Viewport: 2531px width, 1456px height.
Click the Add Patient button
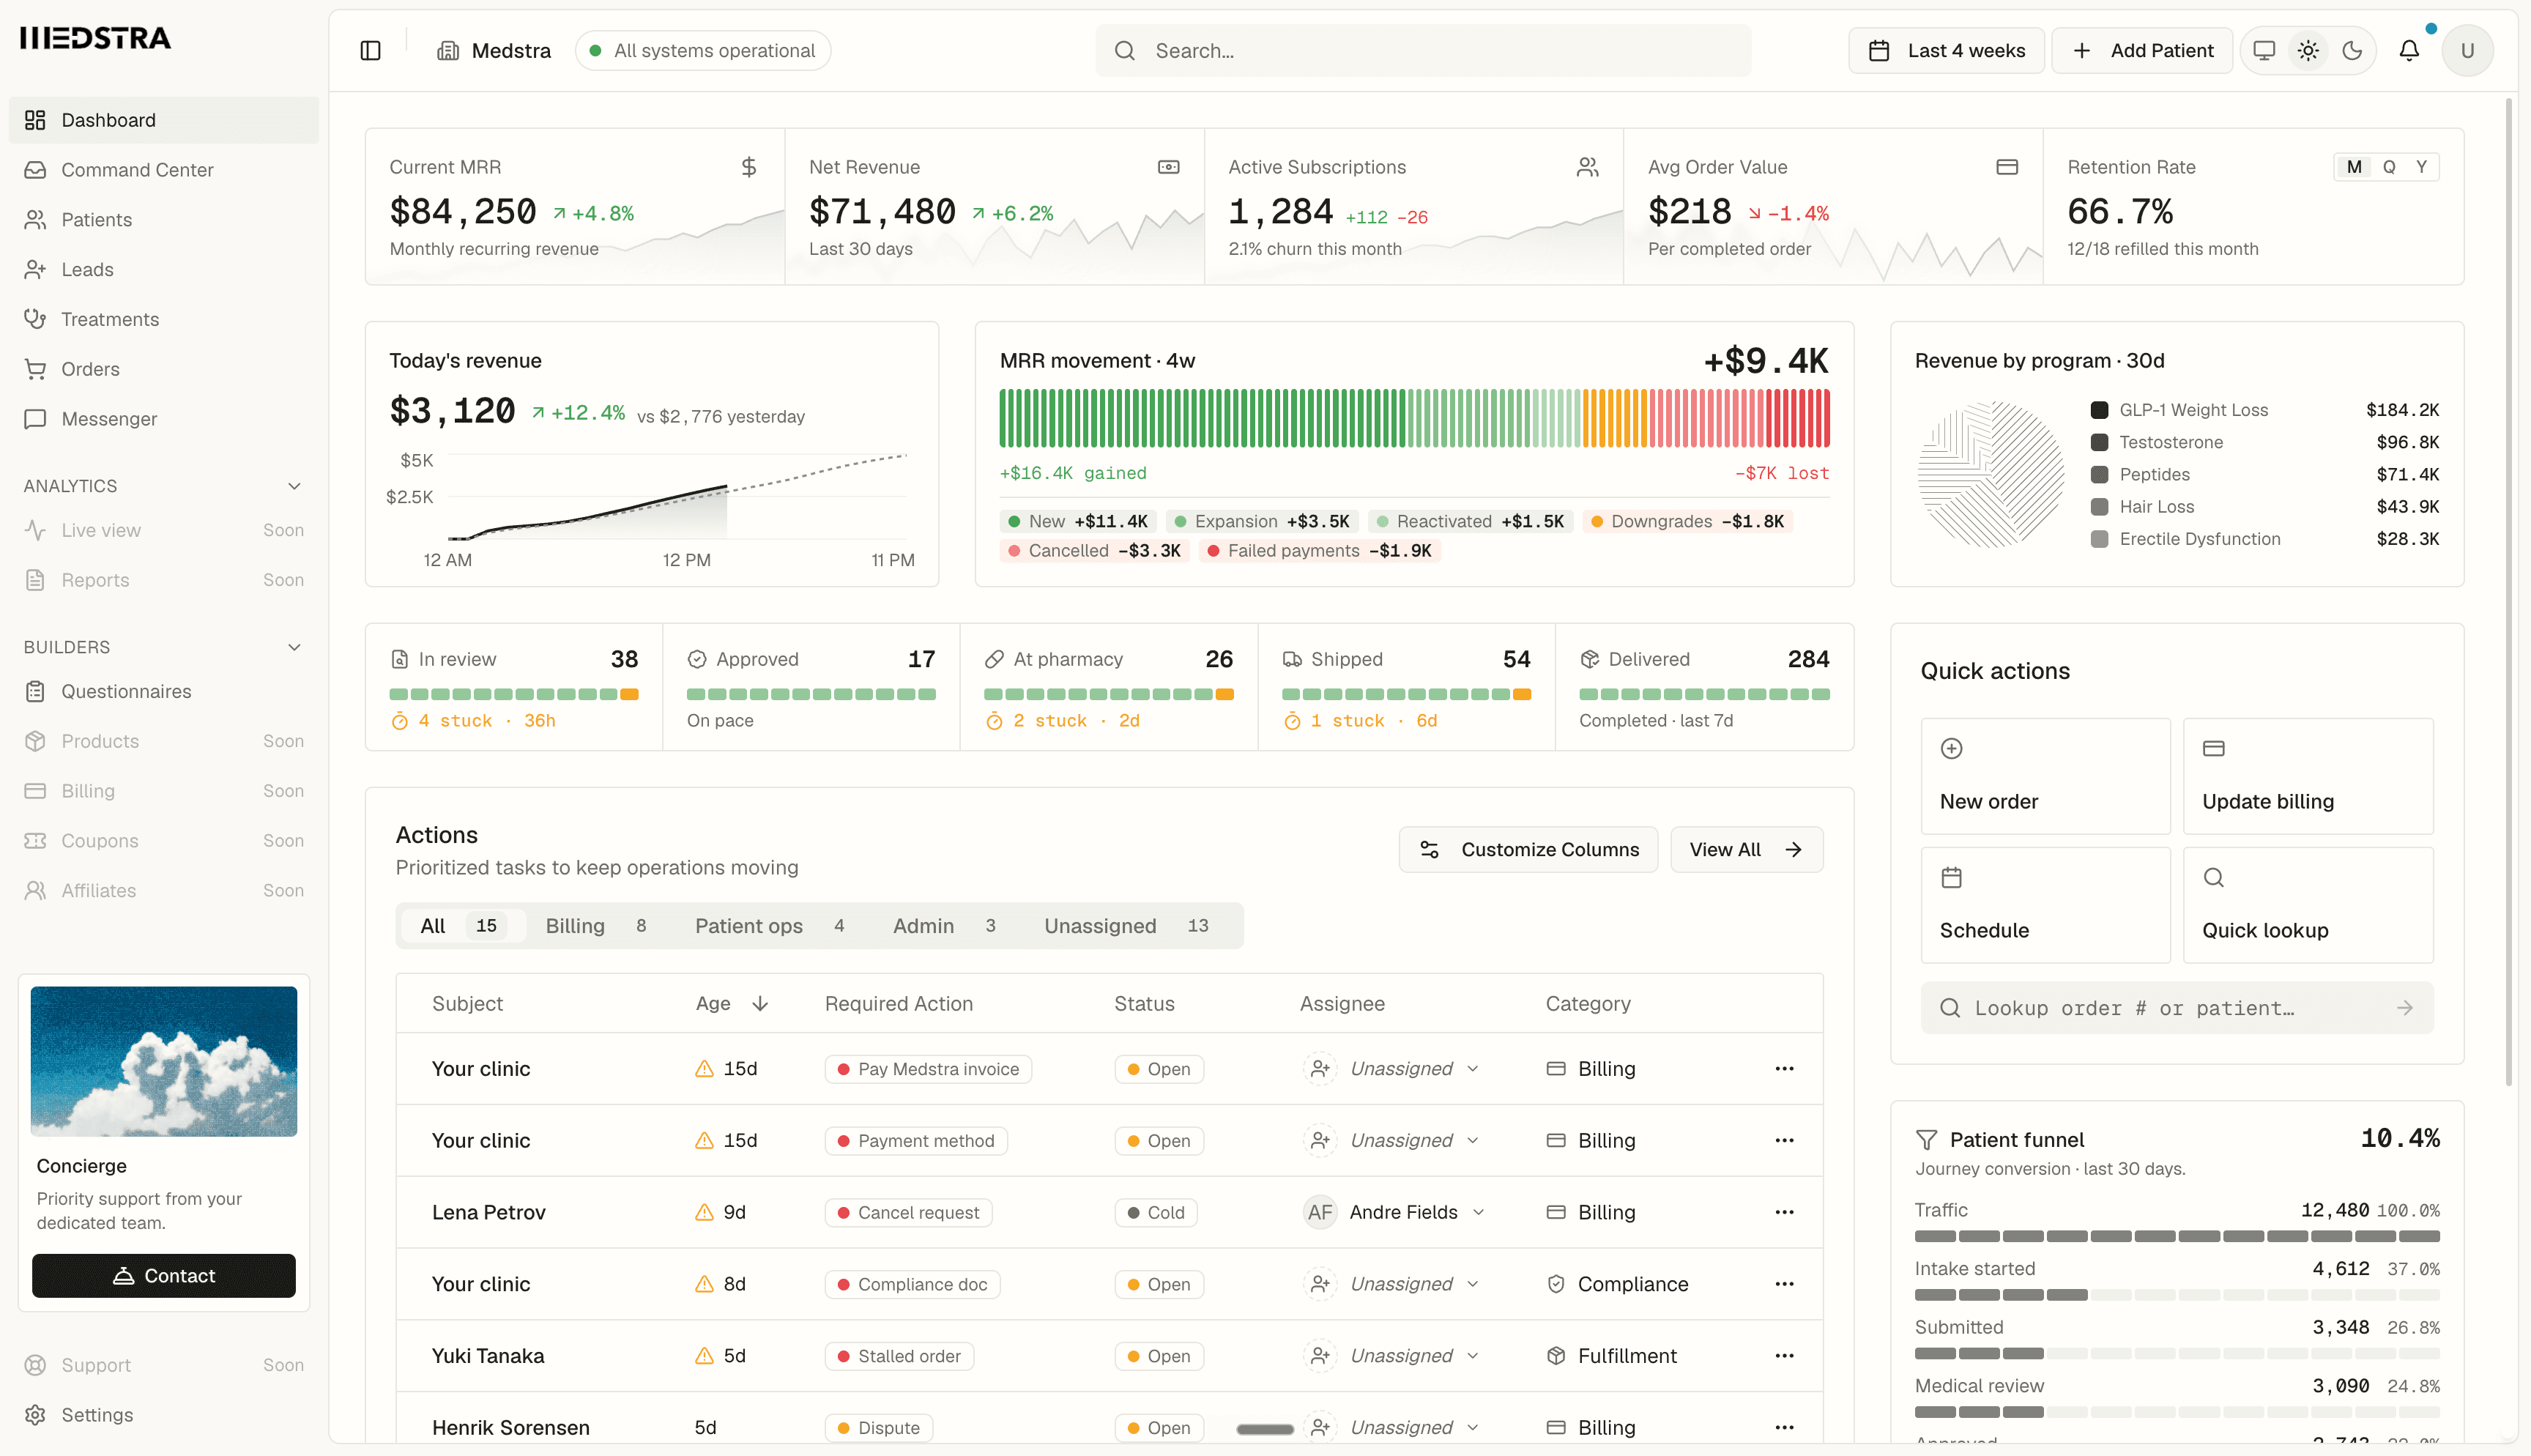tap(2141, 51)
